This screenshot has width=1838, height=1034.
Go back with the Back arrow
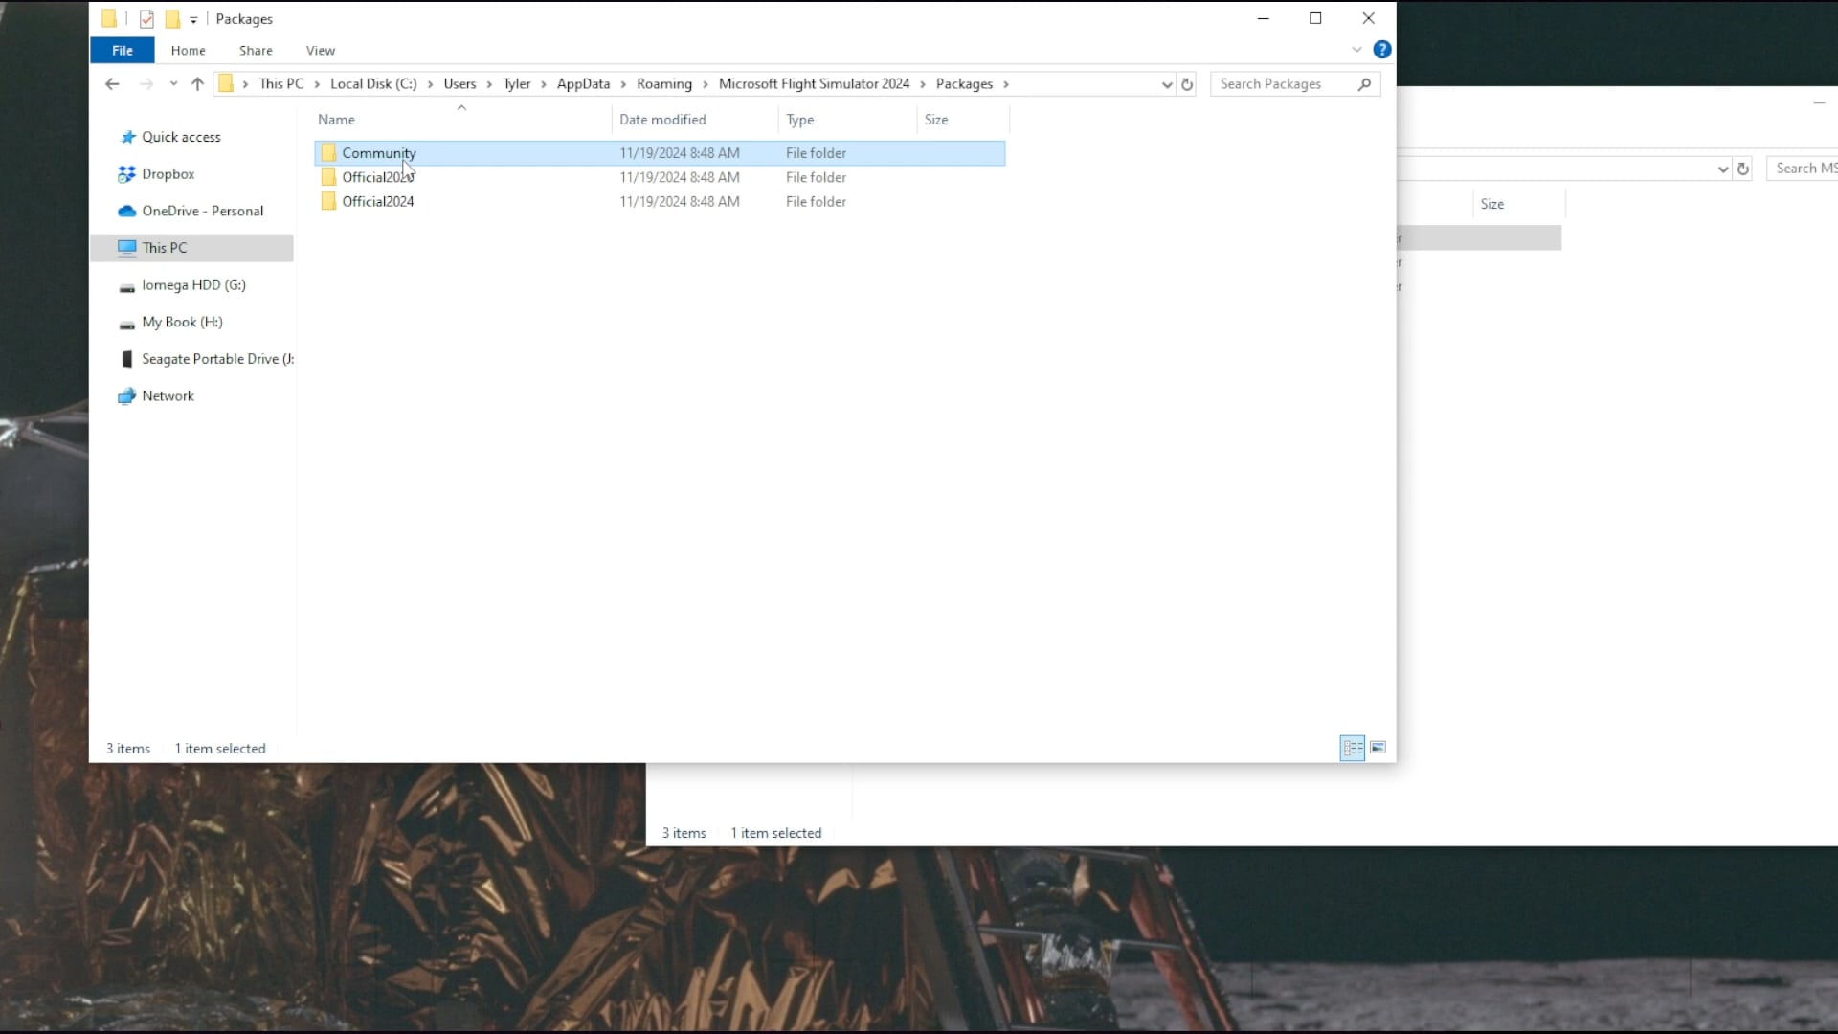112,84
